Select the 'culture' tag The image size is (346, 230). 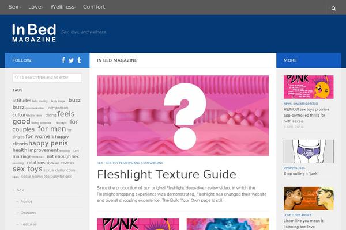pos(21,114)
